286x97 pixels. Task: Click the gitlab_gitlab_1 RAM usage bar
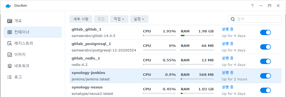click(197, 35)
